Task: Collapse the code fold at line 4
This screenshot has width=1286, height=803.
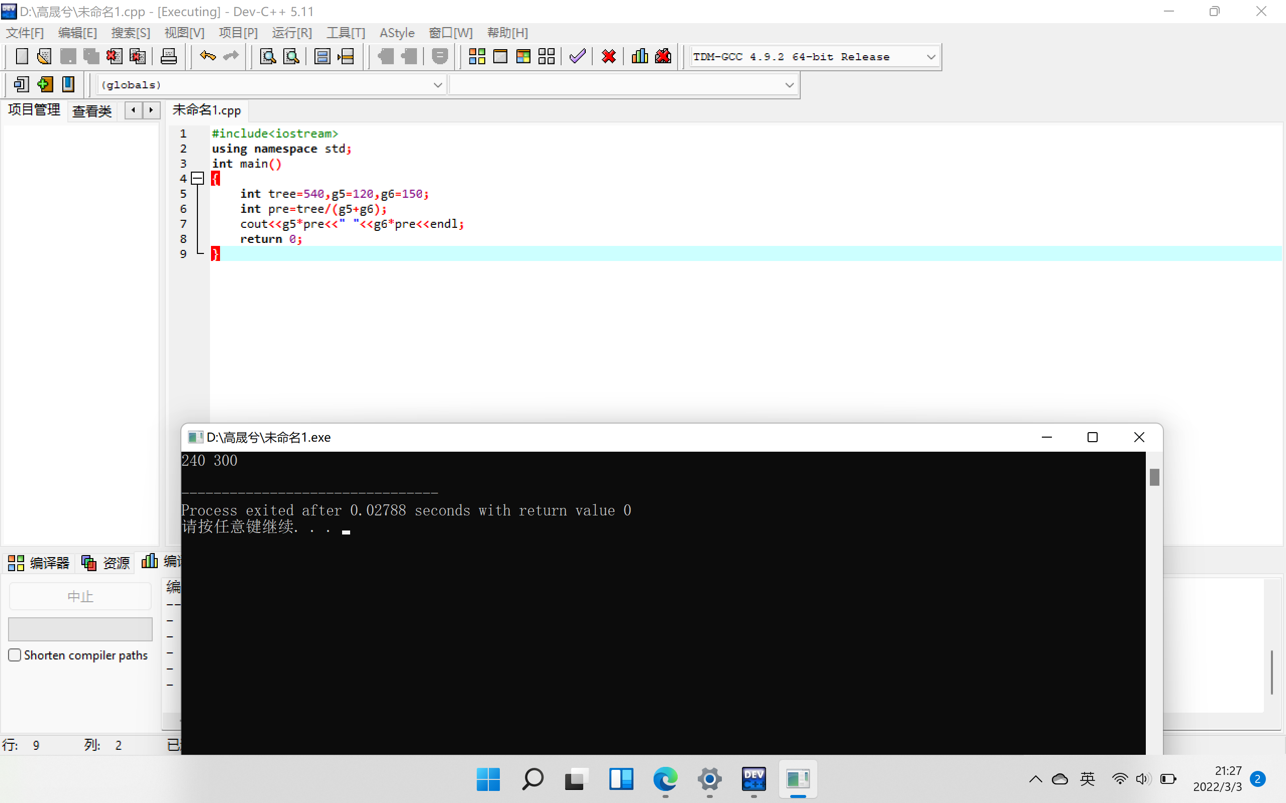Action: pos(197,179)
